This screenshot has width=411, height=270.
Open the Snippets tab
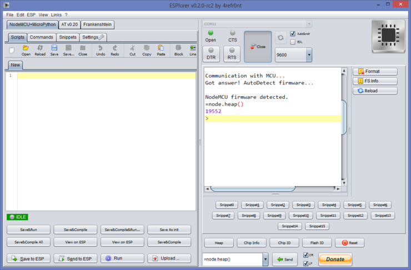coord(68,37)
